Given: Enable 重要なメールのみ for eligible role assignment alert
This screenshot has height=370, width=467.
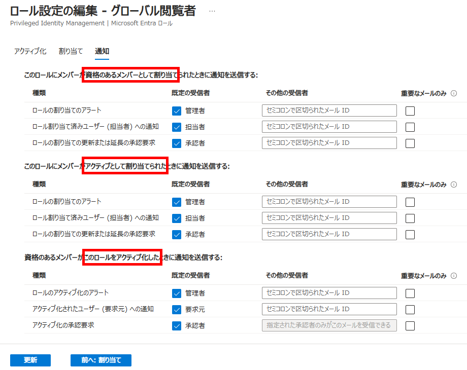Looking at the screenshot, I should (410, 111).
